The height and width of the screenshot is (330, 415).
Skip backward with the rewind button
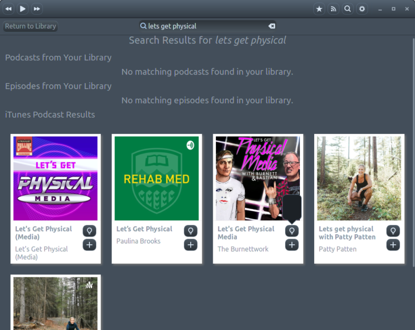(8, 9)
